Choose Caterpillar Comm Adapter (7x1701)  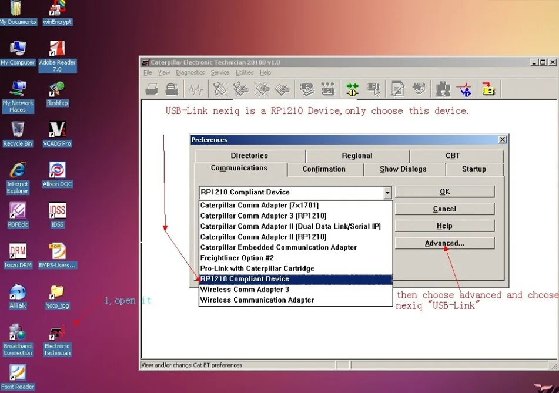pos(296,205)
